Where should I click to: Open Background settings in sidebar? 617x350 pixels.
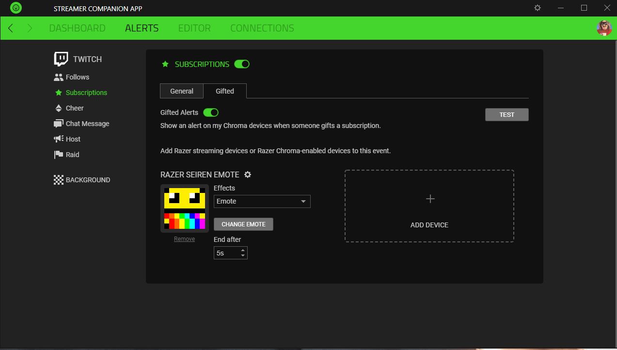tap(88, 180)
